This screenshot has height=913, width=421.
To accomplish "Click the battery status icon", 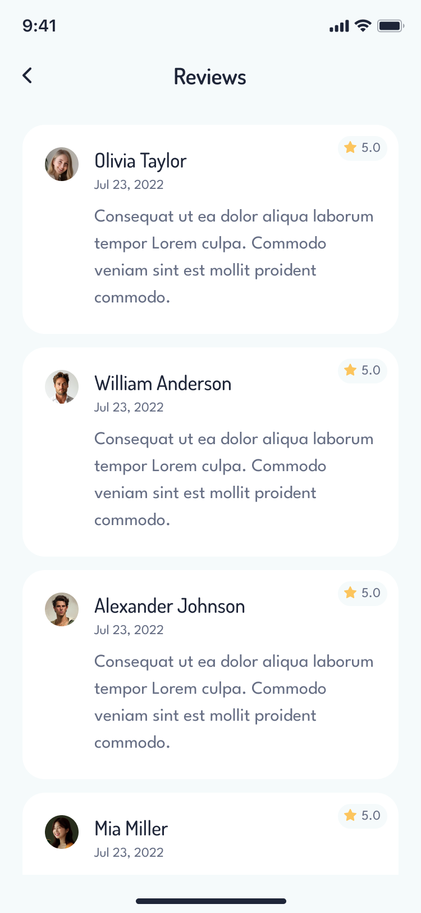I will [x=391, y=26].
